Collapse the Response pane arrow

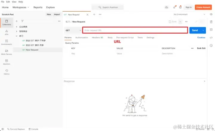[205, 81]
